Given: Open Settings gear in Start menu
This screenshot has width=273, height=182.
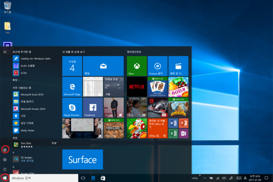Looking at the screenshot, I should [x=5, y=160].
